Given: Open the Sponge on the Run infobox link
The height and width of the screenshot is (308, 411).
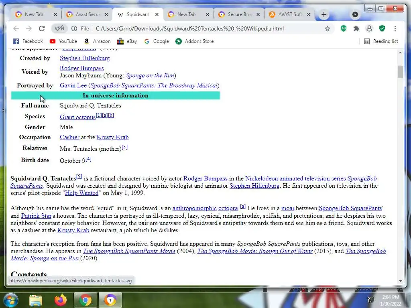Looking at the screenshot, I should [150, 75].
